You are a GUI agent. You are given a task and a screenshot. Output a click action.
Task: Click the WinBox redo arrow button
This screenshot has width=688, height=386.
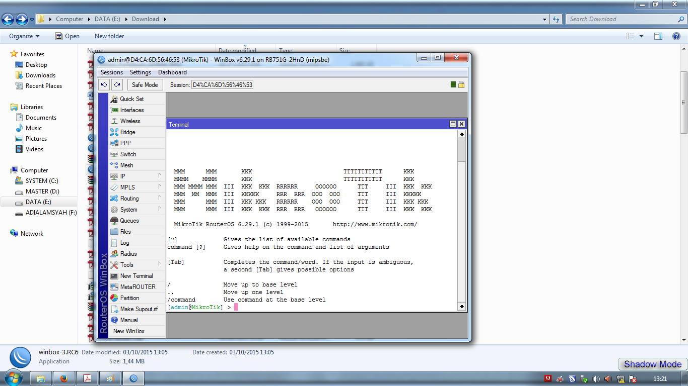point(117,85)
